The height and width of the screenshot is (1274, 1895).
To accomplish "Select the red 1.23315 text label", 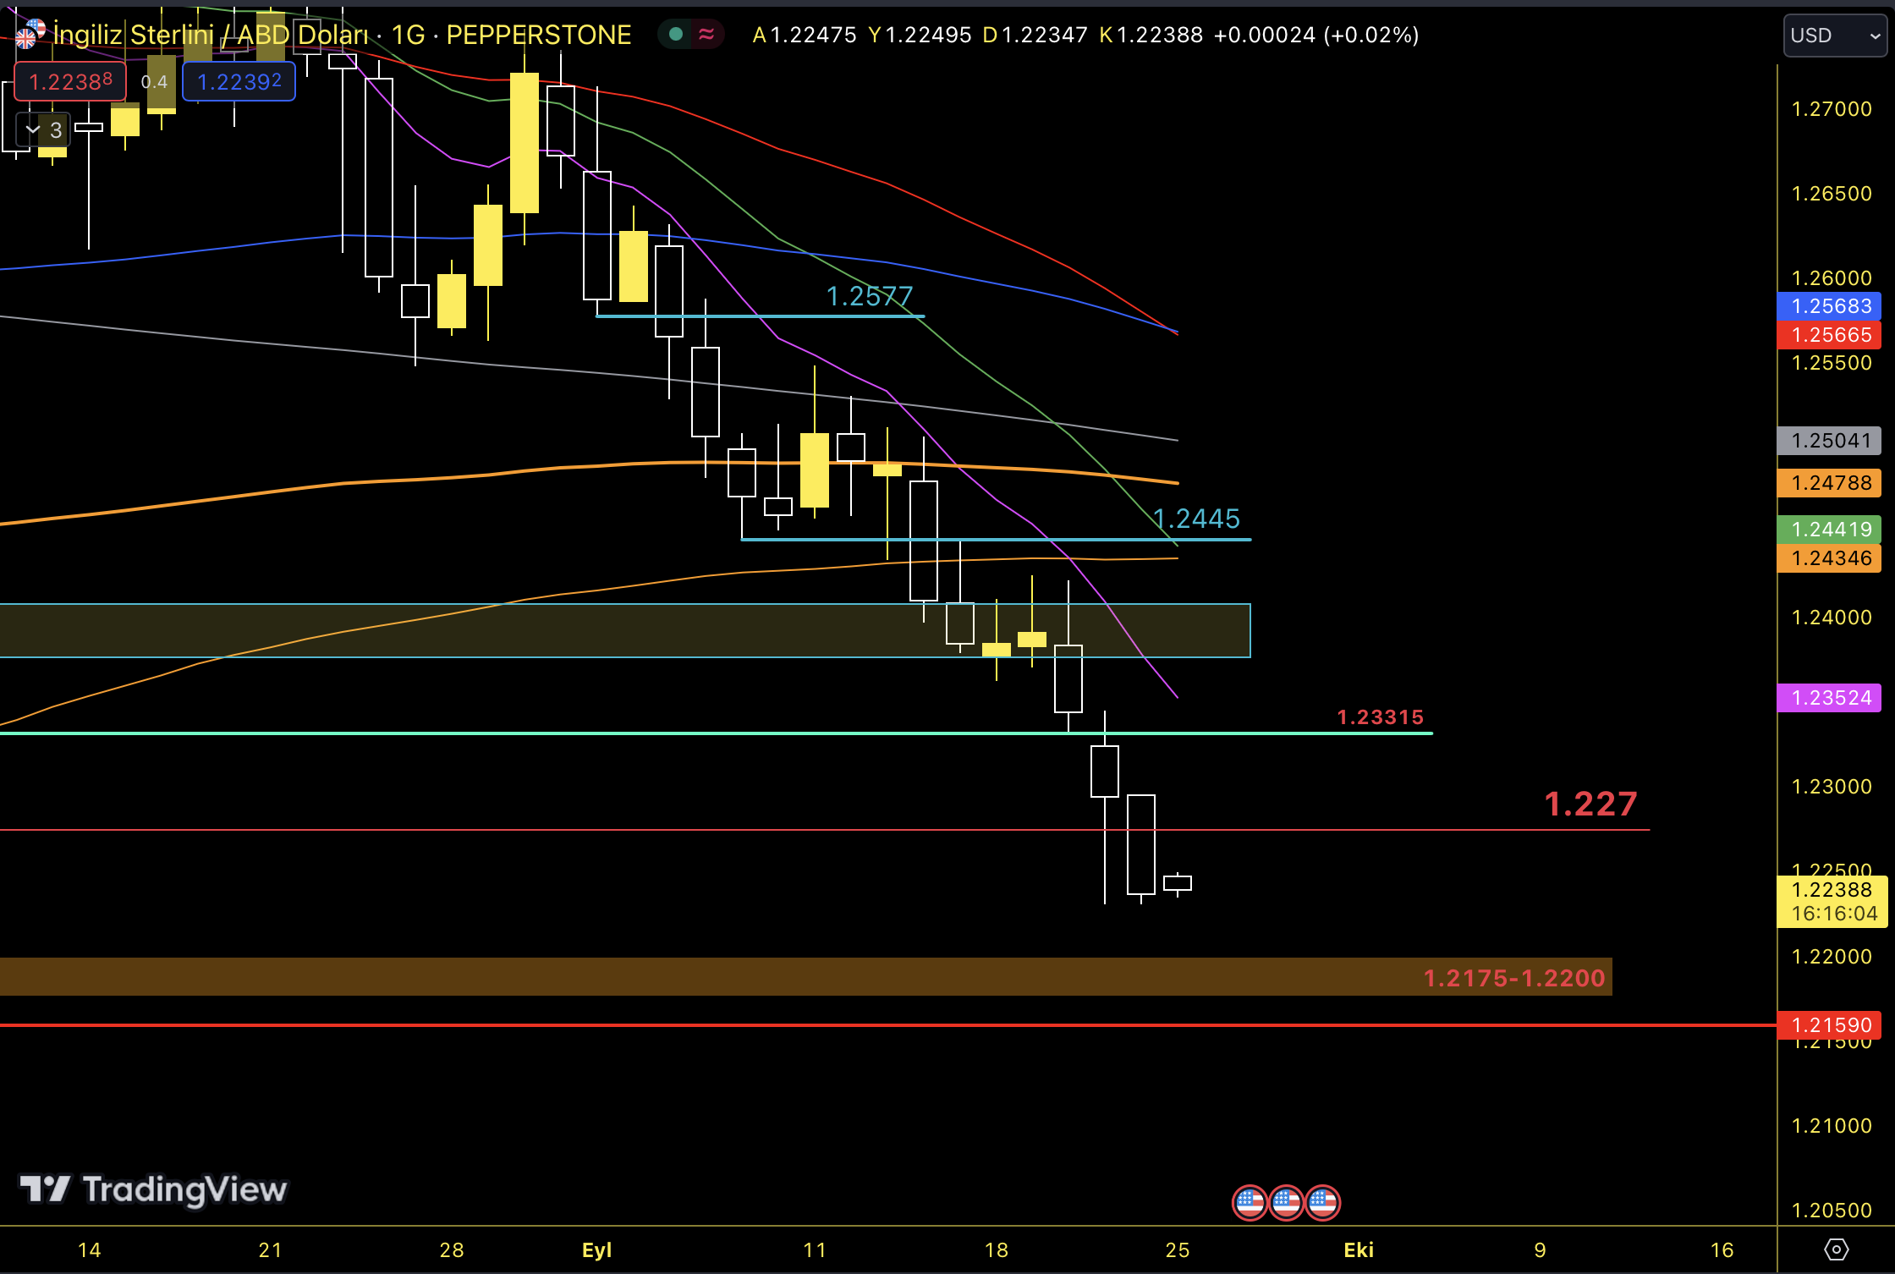I will 1380,717.
